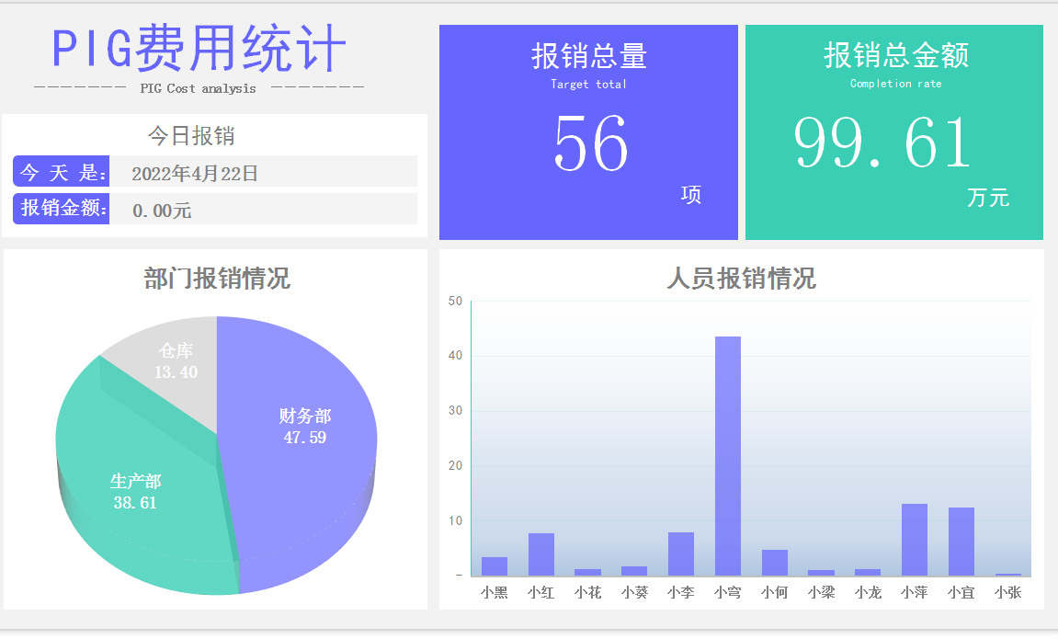This screenshot has height=639, width=1058.
Task: Click the bar for 小萍
Action: [x=914, y=538]
